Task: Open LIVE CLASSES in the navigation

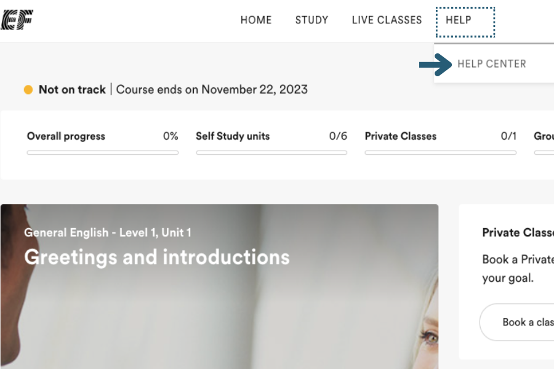Action: [x=387, y=20]
